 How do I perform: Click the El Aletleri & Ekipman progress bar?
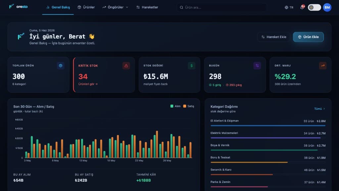268,125
